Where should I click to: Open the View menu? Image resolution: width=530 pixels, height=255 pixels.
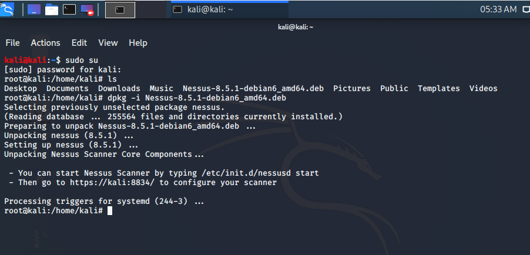coord(108,43)
